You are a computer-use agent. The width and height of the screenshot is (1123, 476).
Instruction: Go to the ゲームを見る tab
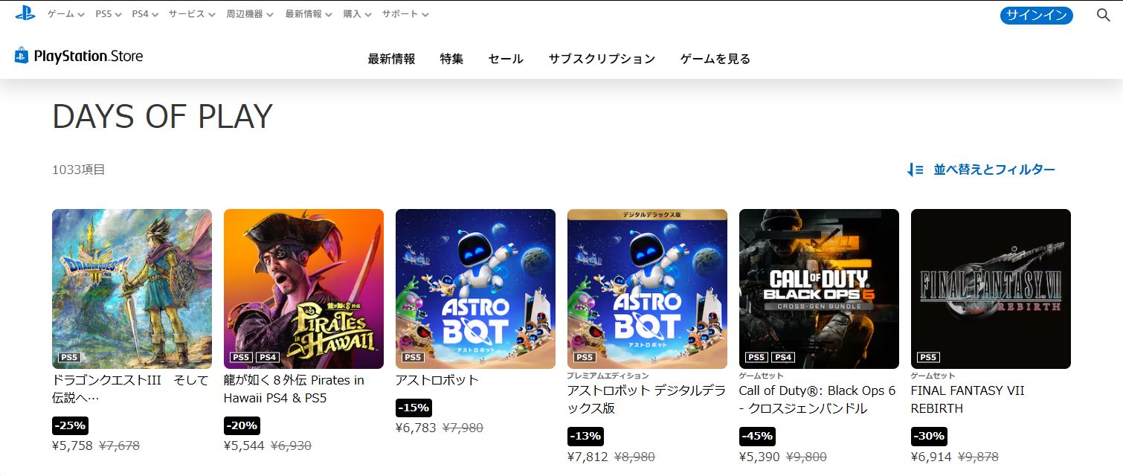point(715,59)
